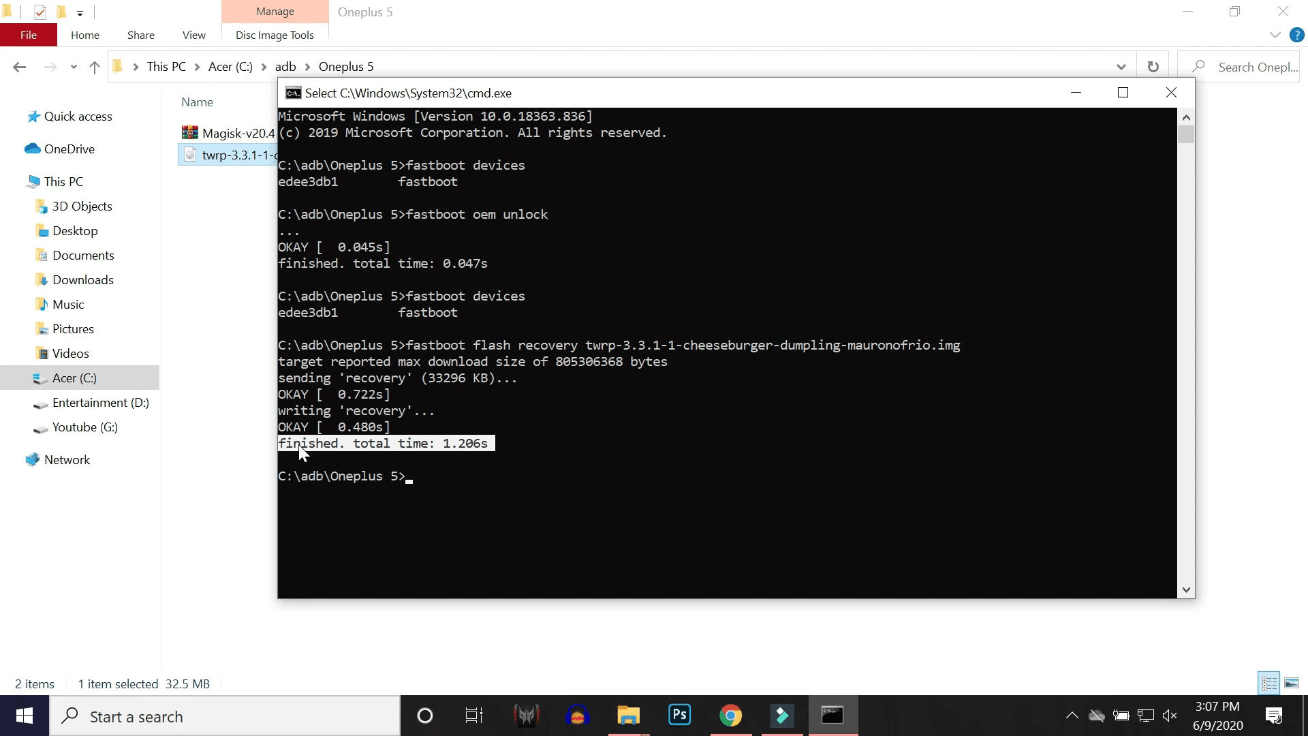Select This PC in navigation pane
Image resolution: width=1308 pixels, height=736 pixels.
coord(63,182)
